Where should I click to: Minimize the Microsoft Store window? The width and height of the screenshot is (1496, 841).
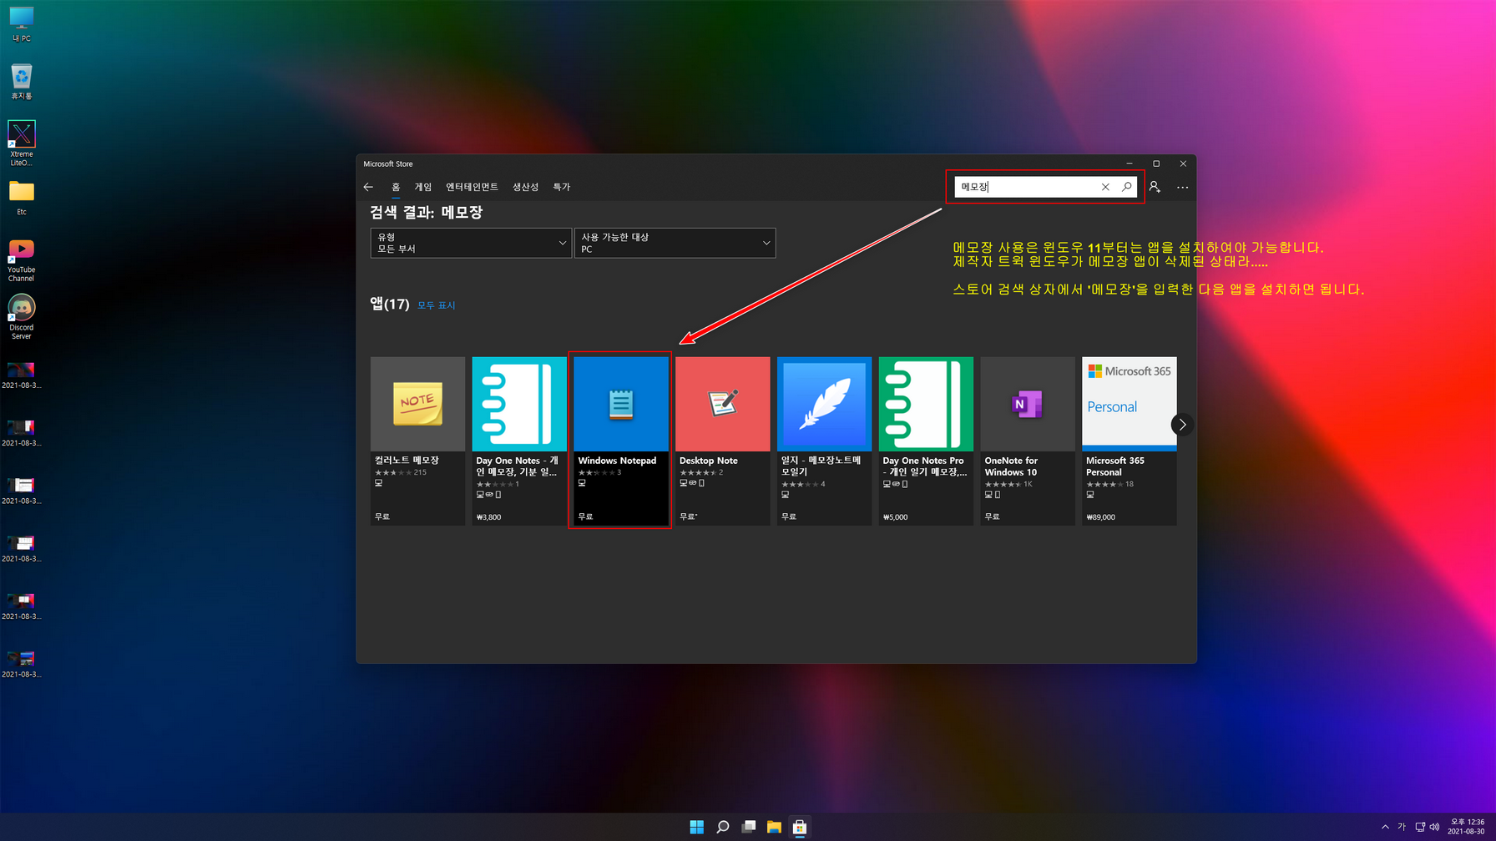click(x=1130, y=164)
